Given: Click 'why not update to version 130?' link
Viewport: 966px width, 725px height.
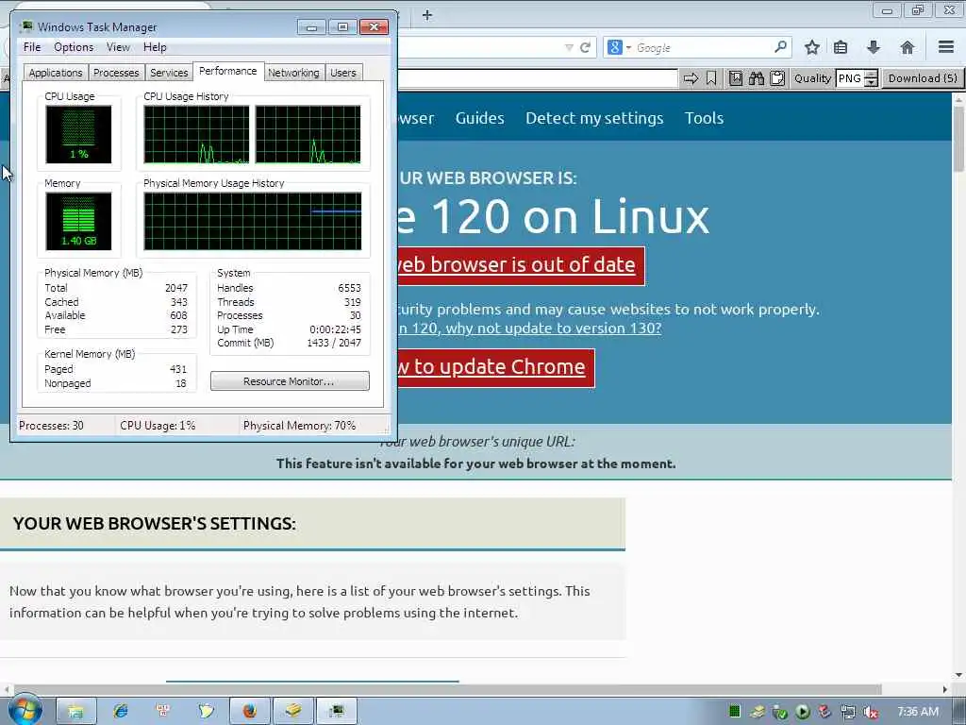Looking at the screenshot, I should [554, 328].
